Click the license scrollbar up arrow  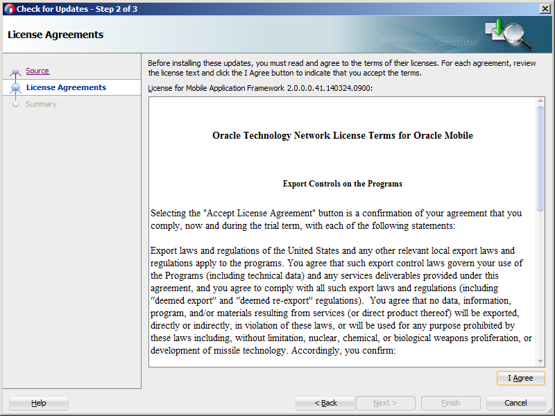coord(540,101)
